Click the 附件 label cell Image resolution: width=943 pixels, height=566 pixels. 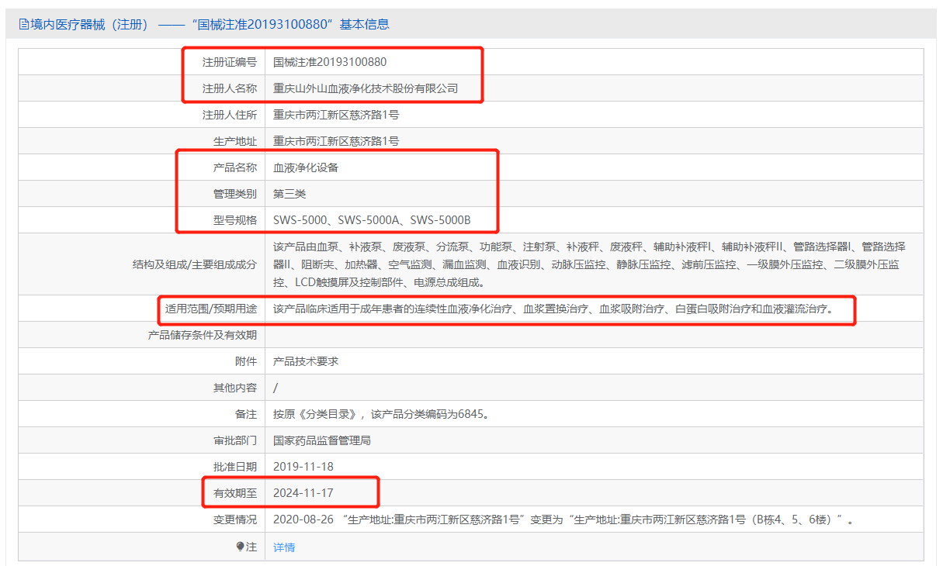(142, 361)
